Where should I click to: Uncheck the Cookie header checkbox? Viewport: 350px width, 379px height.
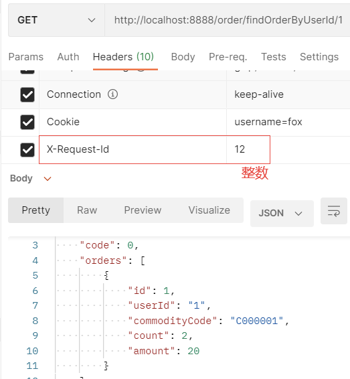coord(27,123)
